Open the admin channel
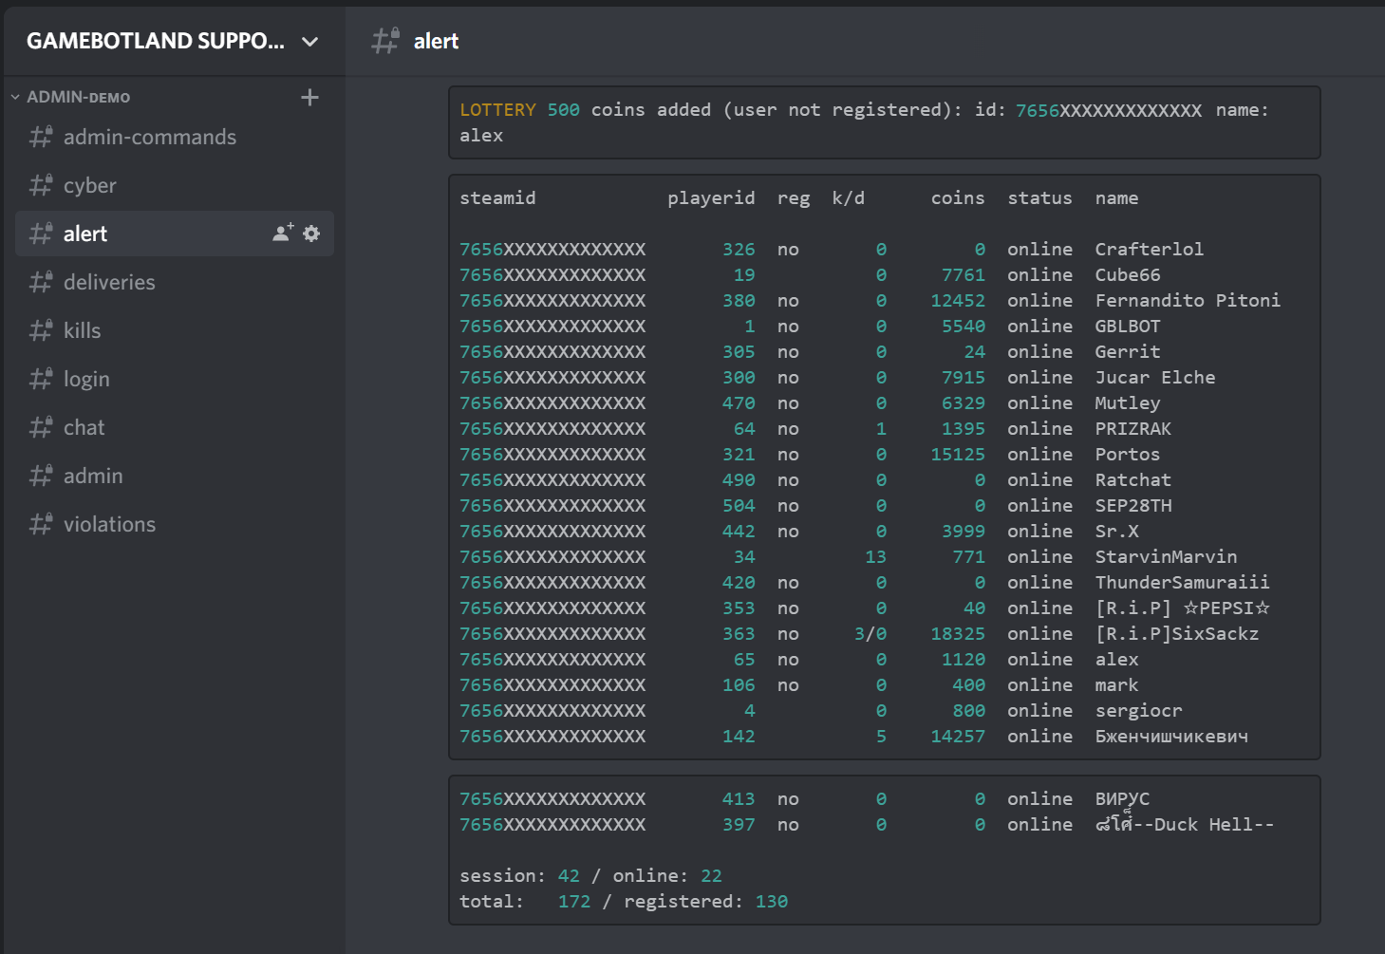The image size is (1385, 954). 175,476
